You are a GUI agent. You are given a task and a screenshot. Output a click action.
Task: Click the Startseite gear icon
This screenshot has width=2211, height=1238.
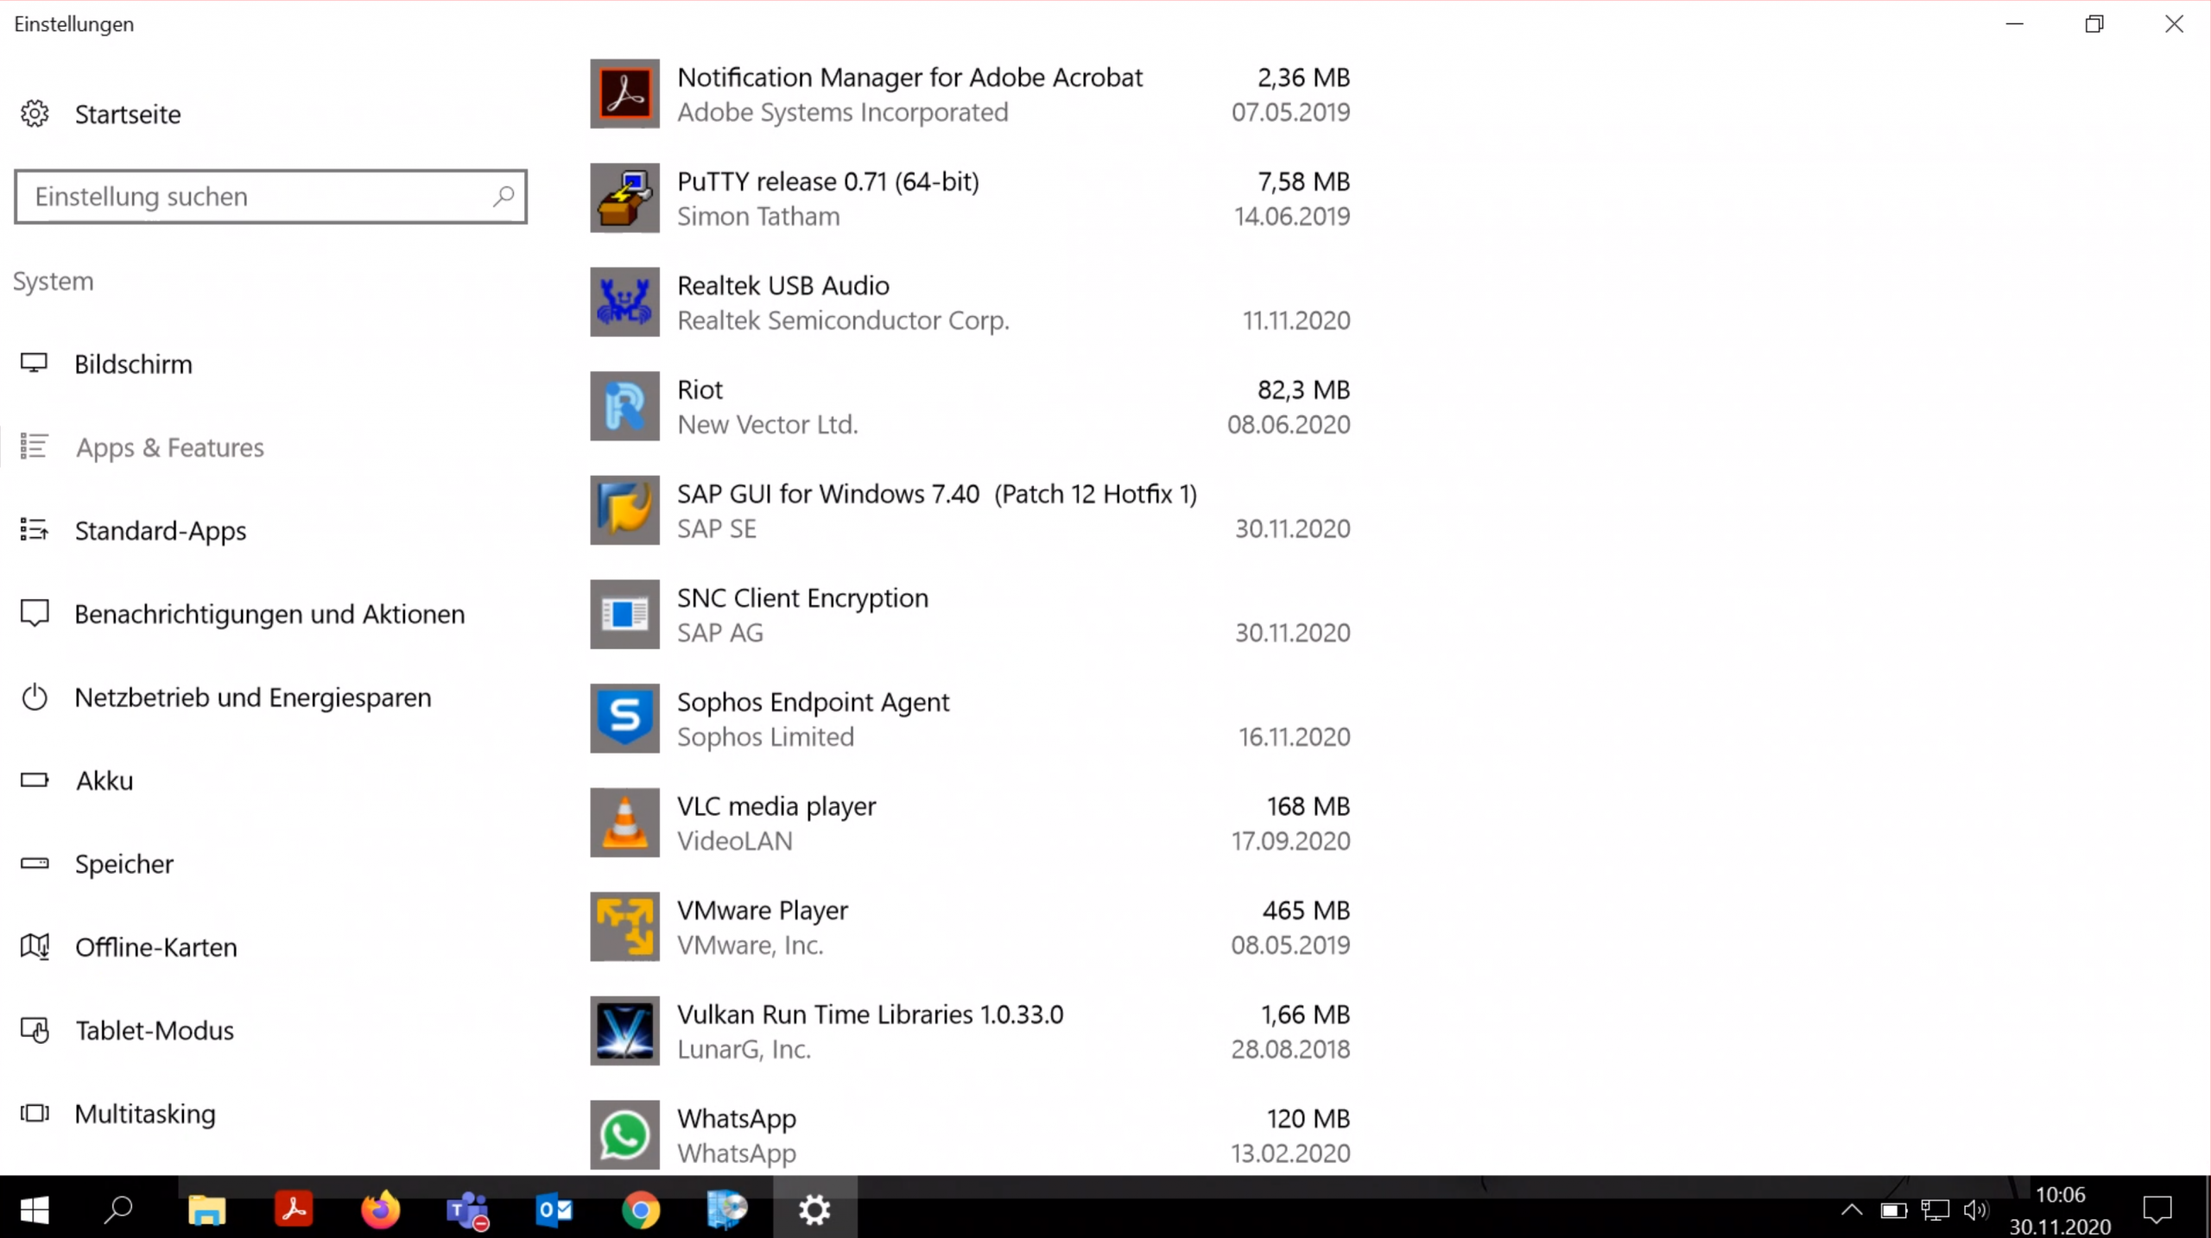click(x=35, y=114)
